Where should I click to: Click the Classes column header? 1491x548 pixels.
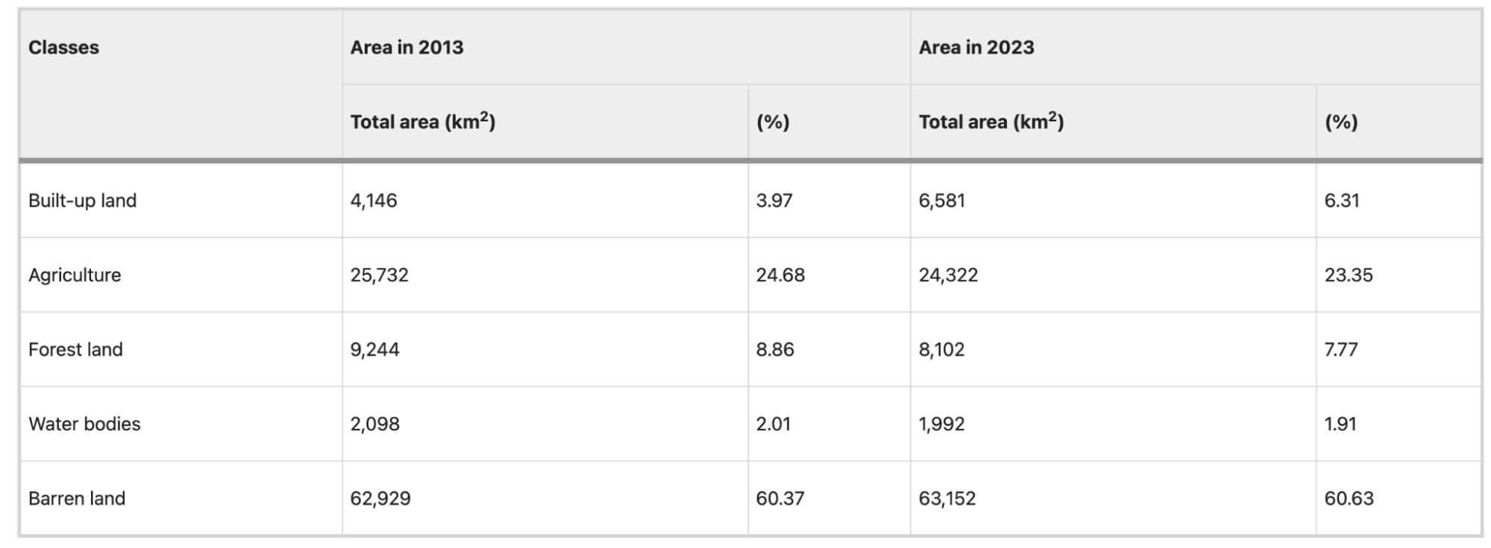click(x=63, y=48)
